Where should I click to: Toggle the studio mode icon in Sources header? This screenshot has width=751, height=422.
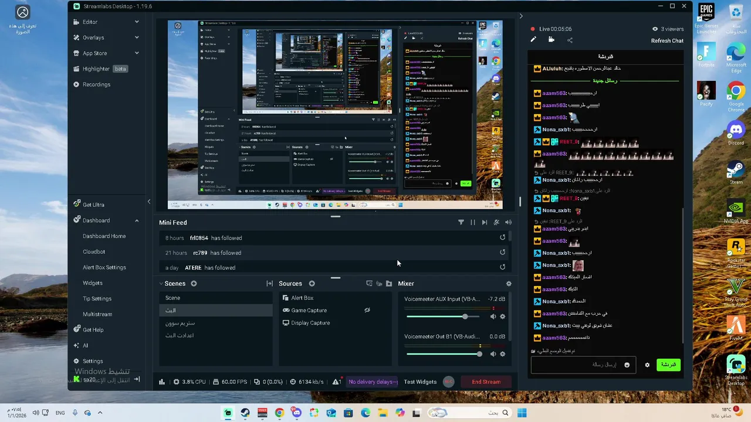pyautogui.click(x=379, y=284)
